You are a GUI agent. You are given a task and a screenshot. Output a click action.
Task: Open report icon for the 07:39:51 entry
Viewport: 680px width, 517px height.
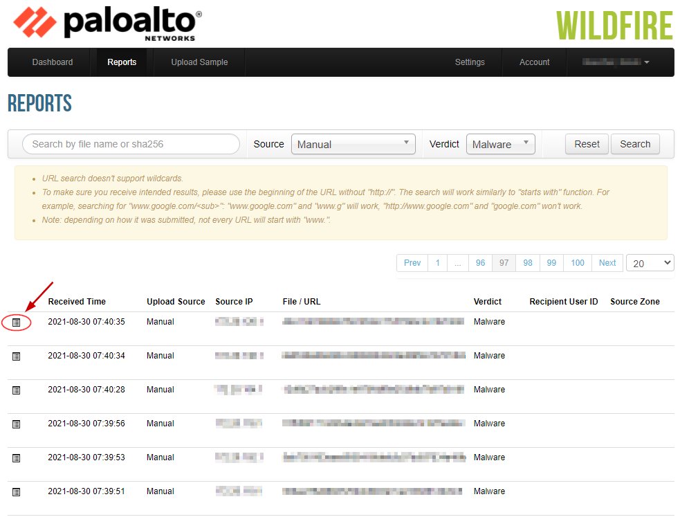point(16,491)
